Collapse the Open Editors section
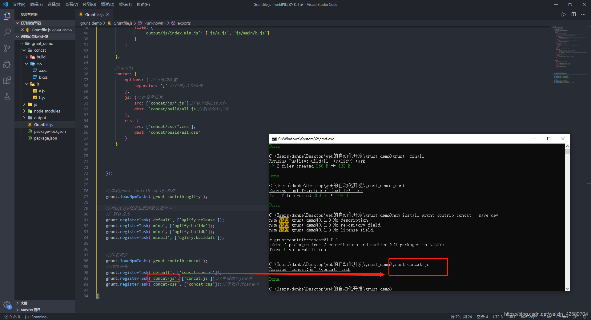Screen dimensions: 591x320 (x=18, y=23)
